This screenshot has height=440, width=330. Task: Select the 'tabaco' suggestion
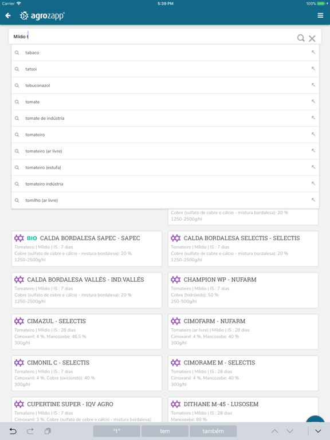coord(165,53)
